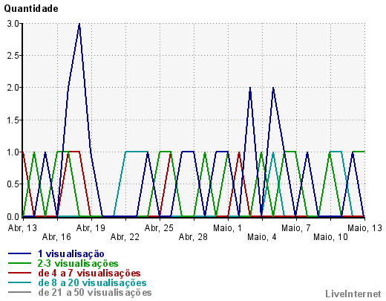Screen dimensions: 386x301
Task: Click the '2-3 visualisações' legend label
Action: tap(78, 263)
